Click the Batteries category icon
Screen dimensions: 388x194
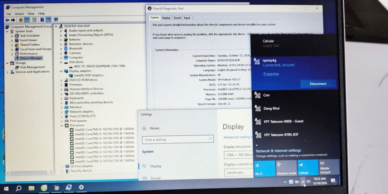(66, 39)
